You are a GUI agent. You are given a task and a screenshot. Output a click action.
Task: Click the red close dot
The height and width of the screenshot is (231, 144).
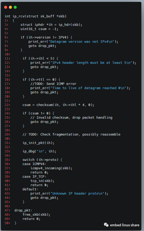point(6,7)
